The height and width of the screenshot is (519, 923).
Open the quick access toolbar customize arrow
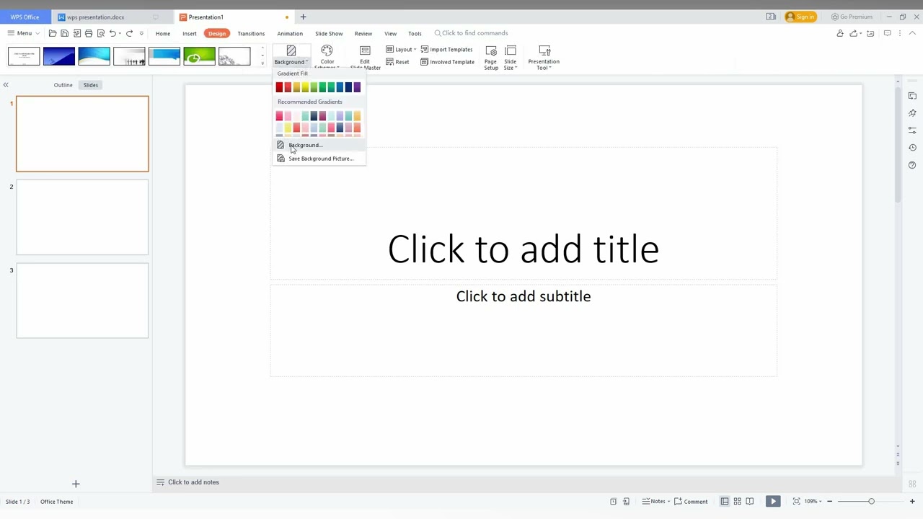point(141,33)
